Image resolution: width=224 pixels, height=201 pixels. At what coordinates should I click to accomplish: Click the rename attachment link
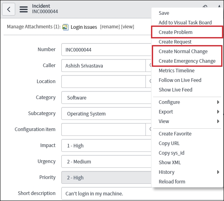point(110,27)
